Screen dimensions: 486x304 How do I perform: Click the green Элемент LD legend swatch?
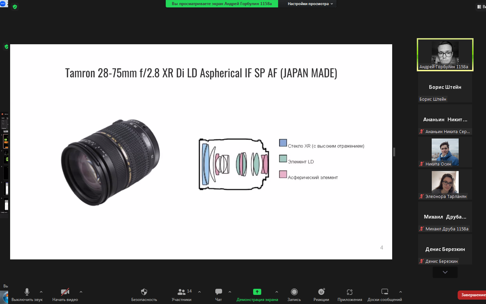(283, 158)
